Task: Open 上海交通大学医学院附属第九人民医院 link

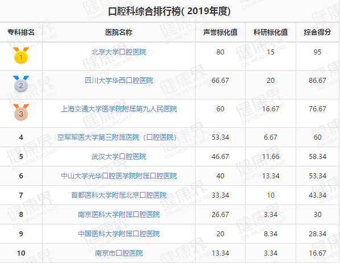Action: pyautogui.click(x=119, y=109)
